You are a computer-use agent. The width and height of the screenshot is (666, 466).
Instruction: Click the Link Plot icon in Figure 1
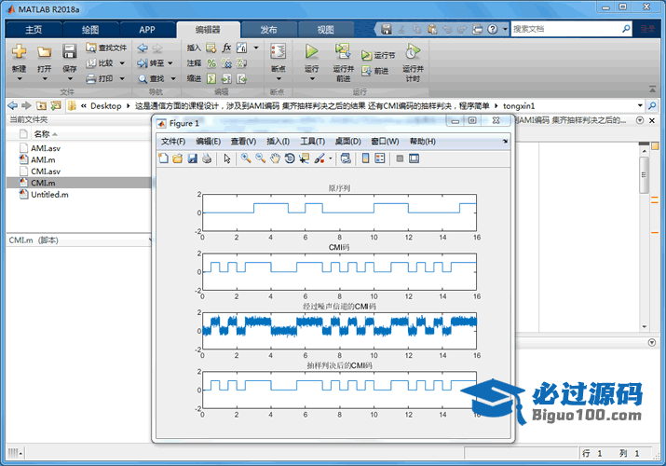pyautogui.click(x=346, y=158)
